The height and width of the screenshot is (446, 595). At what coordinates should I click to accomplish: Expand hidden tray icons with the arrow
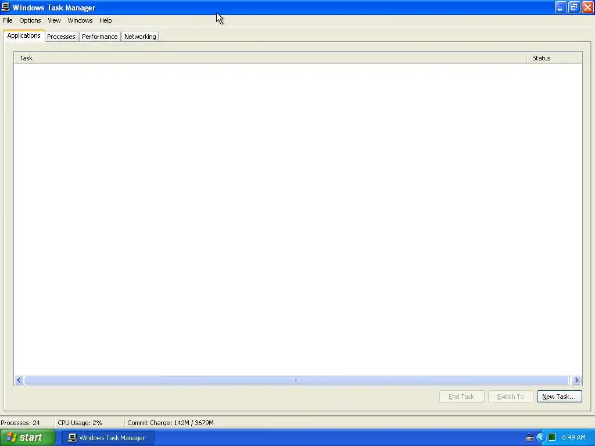(541, 438)
